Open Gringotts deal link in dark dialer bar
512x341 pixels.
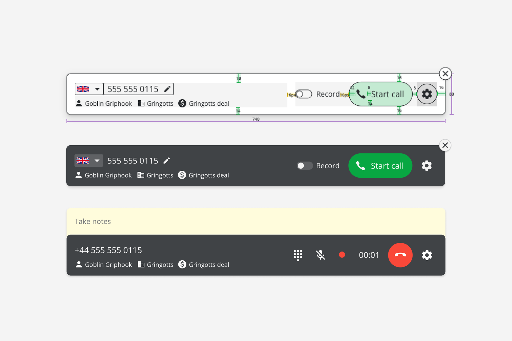pyautogui.click(x=203, y=175)
